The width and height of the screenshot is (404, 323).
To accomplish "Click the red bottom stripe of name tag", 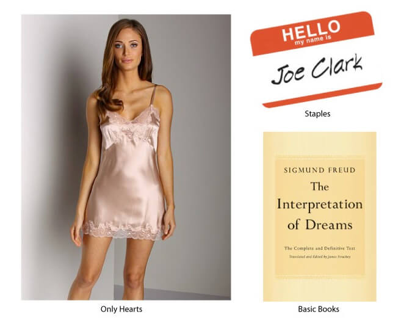I will click(x=322, y=95).
